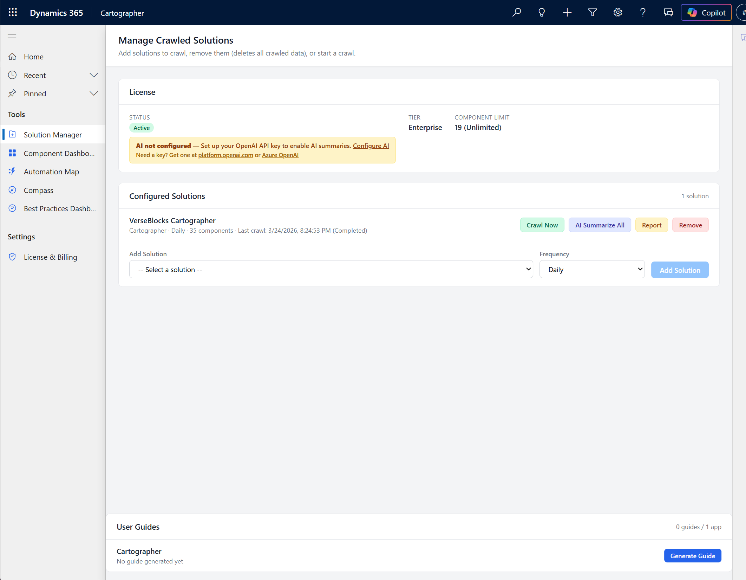This screenshot has width=746, height=580.
Task: Open the advanced filter funnel icon
Action: (593, 13)
